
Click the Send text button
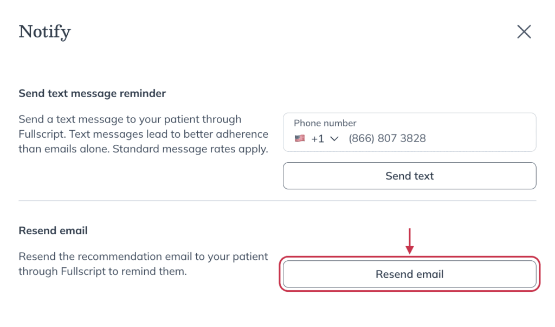click(x=410, y=176)
